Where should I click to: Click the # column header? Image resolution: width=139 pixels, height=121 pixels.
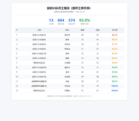[17, 30]
